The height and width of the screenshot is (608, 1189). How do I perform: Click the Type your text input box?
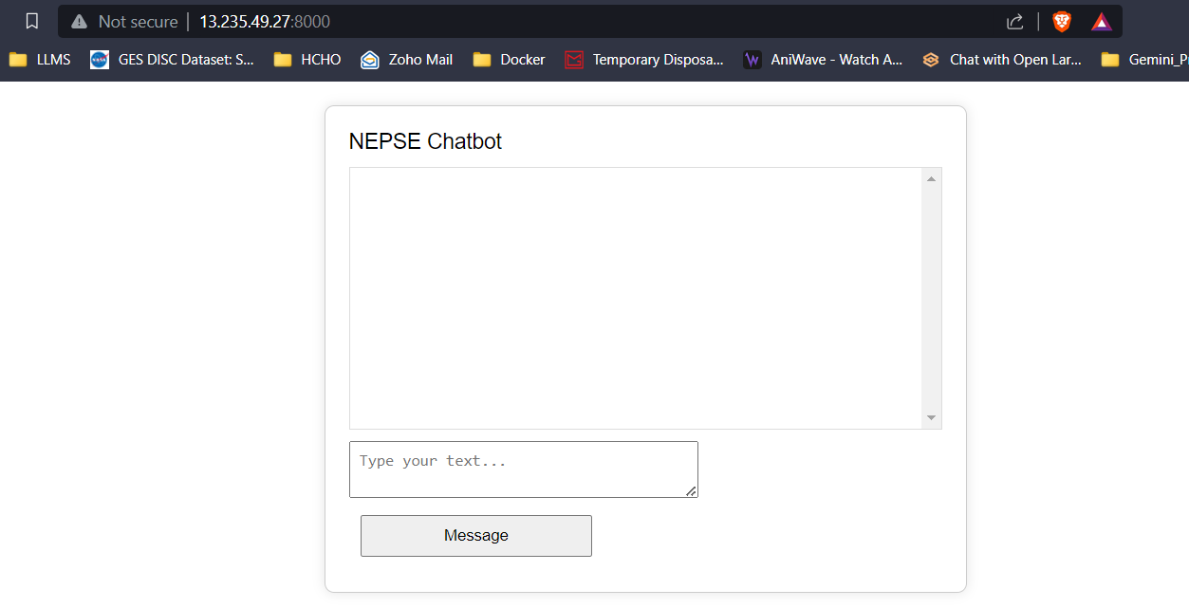pos(524,469)
